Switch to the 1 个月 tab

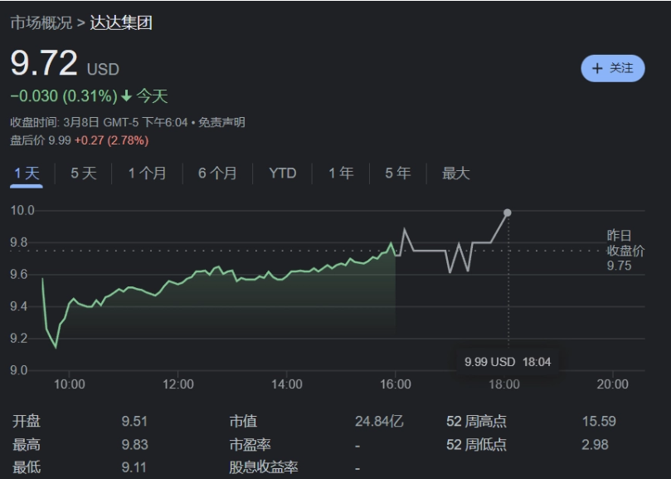(147, 174)
